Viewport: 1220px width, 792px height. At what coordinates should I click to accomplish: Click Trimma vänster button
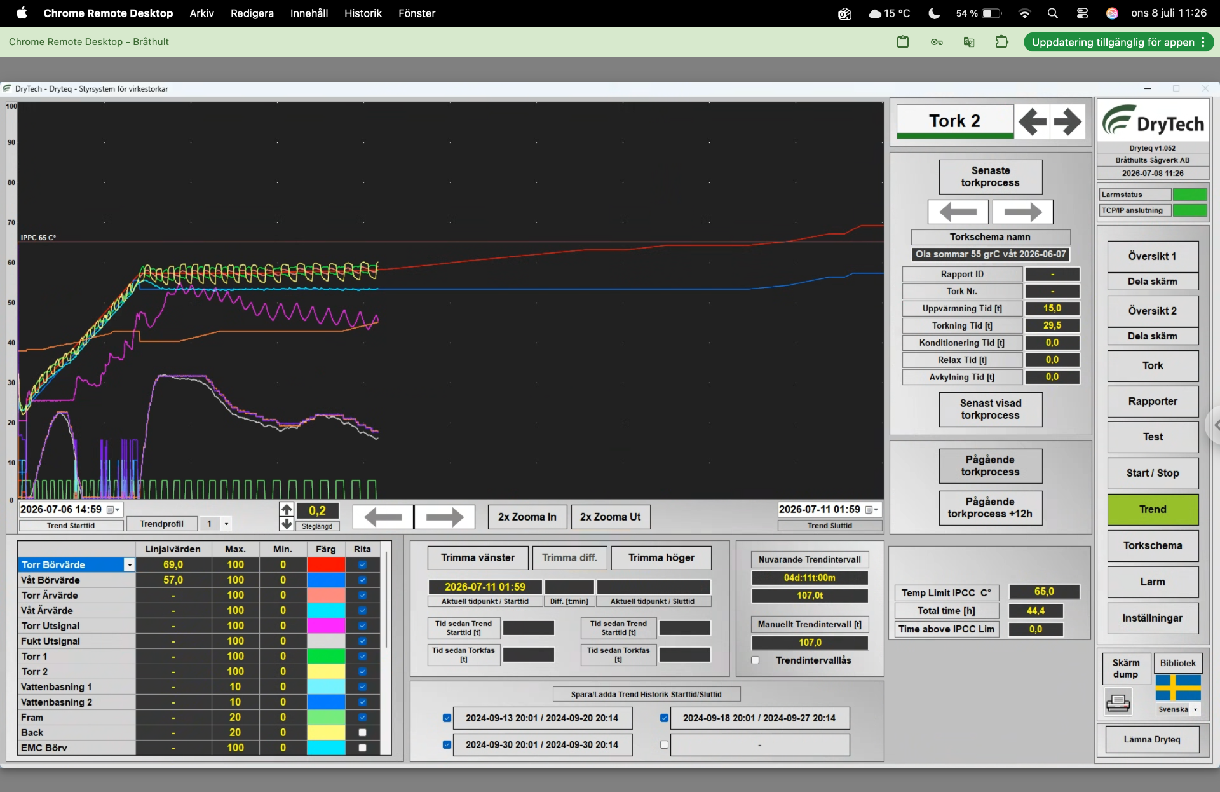(x=478, y=557)
